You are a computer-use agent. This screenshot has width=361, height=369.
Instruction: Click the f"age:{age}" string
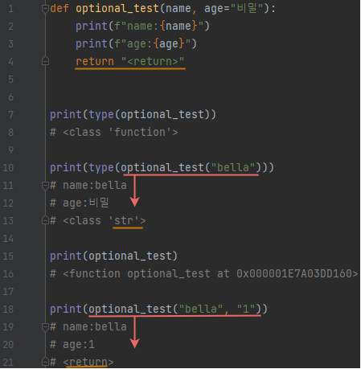(153, 44)
